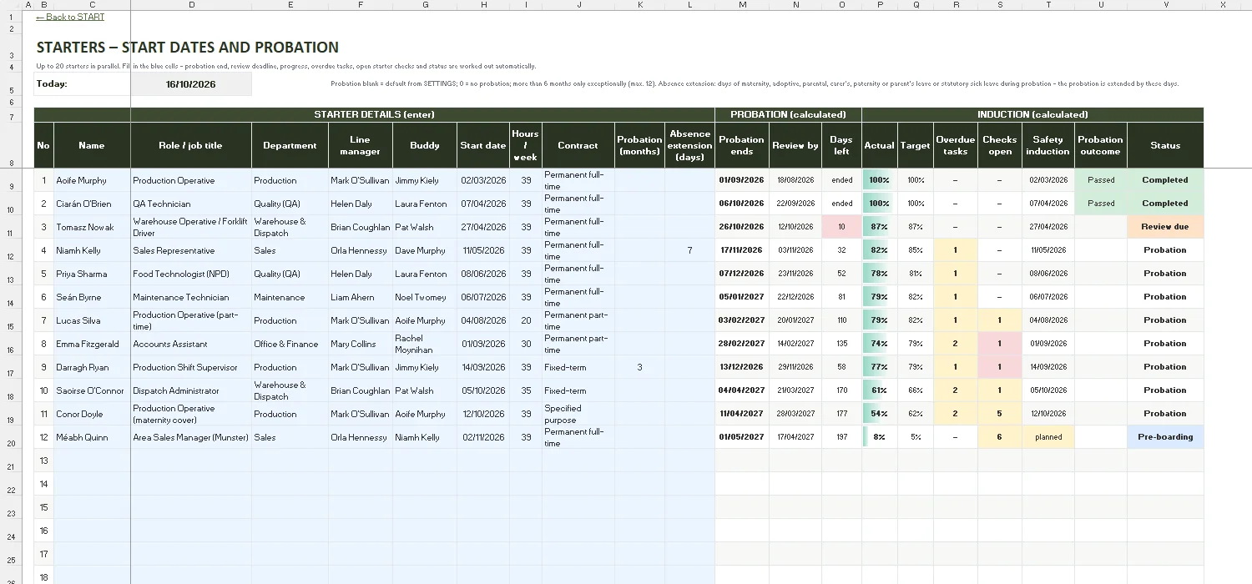Select the 'Specified purpose' contract cell
Viewport: 1252px width, 584px height.
(x=578, y=414)
